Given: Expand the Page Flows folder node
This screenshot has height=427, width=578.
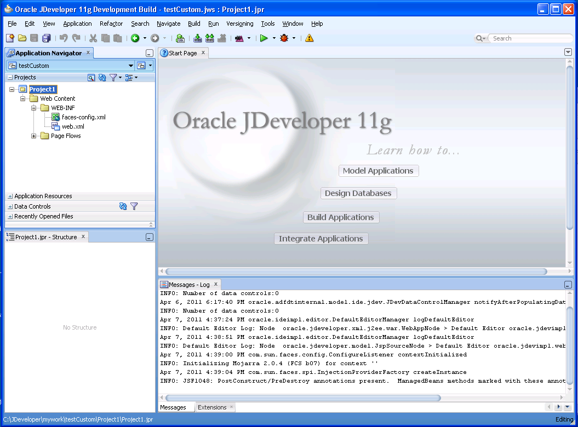Looking at the screenshot, I should [x=33, y=136].
